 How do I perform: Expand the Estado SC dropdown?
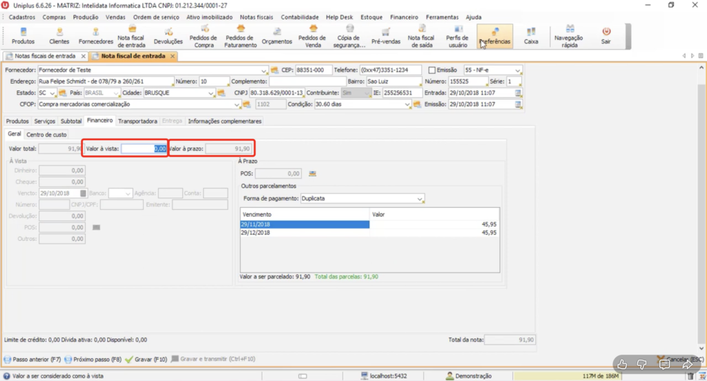point(52,92)
